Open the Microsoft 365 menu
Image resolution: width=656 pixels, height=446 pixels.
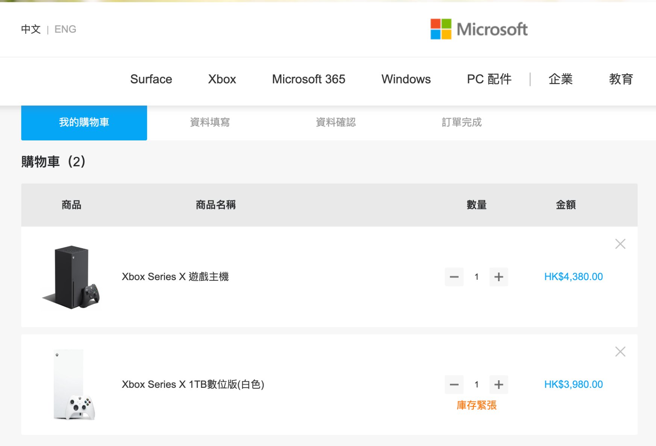point(309,79)
